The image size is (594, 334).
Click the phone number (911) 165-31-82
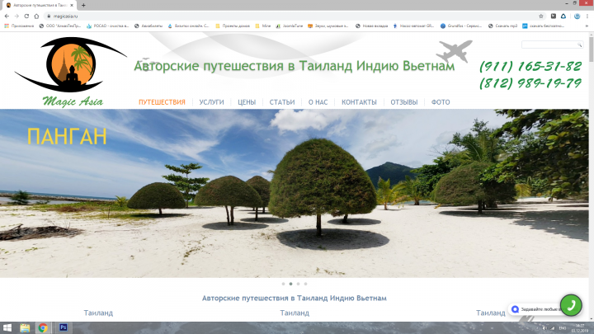click(x=530, y=66)
